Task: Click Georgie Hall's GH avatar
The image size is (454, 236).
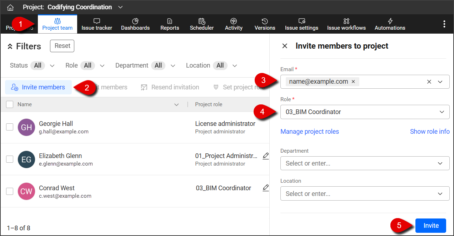Action: [x=26, y=127]
